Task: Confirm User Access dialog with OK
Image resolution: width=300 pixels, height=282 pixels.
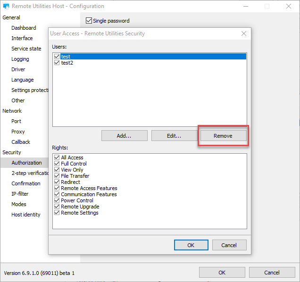Action: [191, 245]
